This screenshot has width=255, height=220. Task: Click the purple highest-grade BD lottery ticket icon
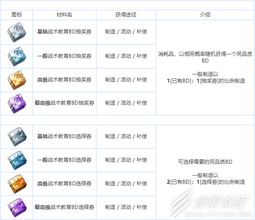point(17,103)
